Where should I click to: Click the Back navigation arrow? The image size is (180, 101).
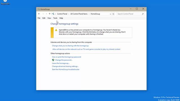click(39, 14)
